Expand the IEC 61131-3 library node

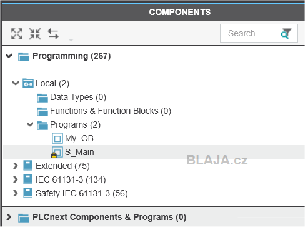point(15,179)
